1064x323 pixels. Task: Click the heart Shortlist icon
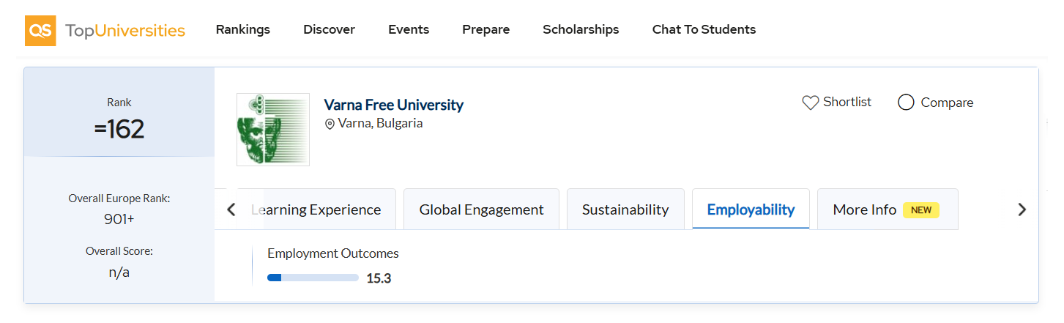[810, 103]
